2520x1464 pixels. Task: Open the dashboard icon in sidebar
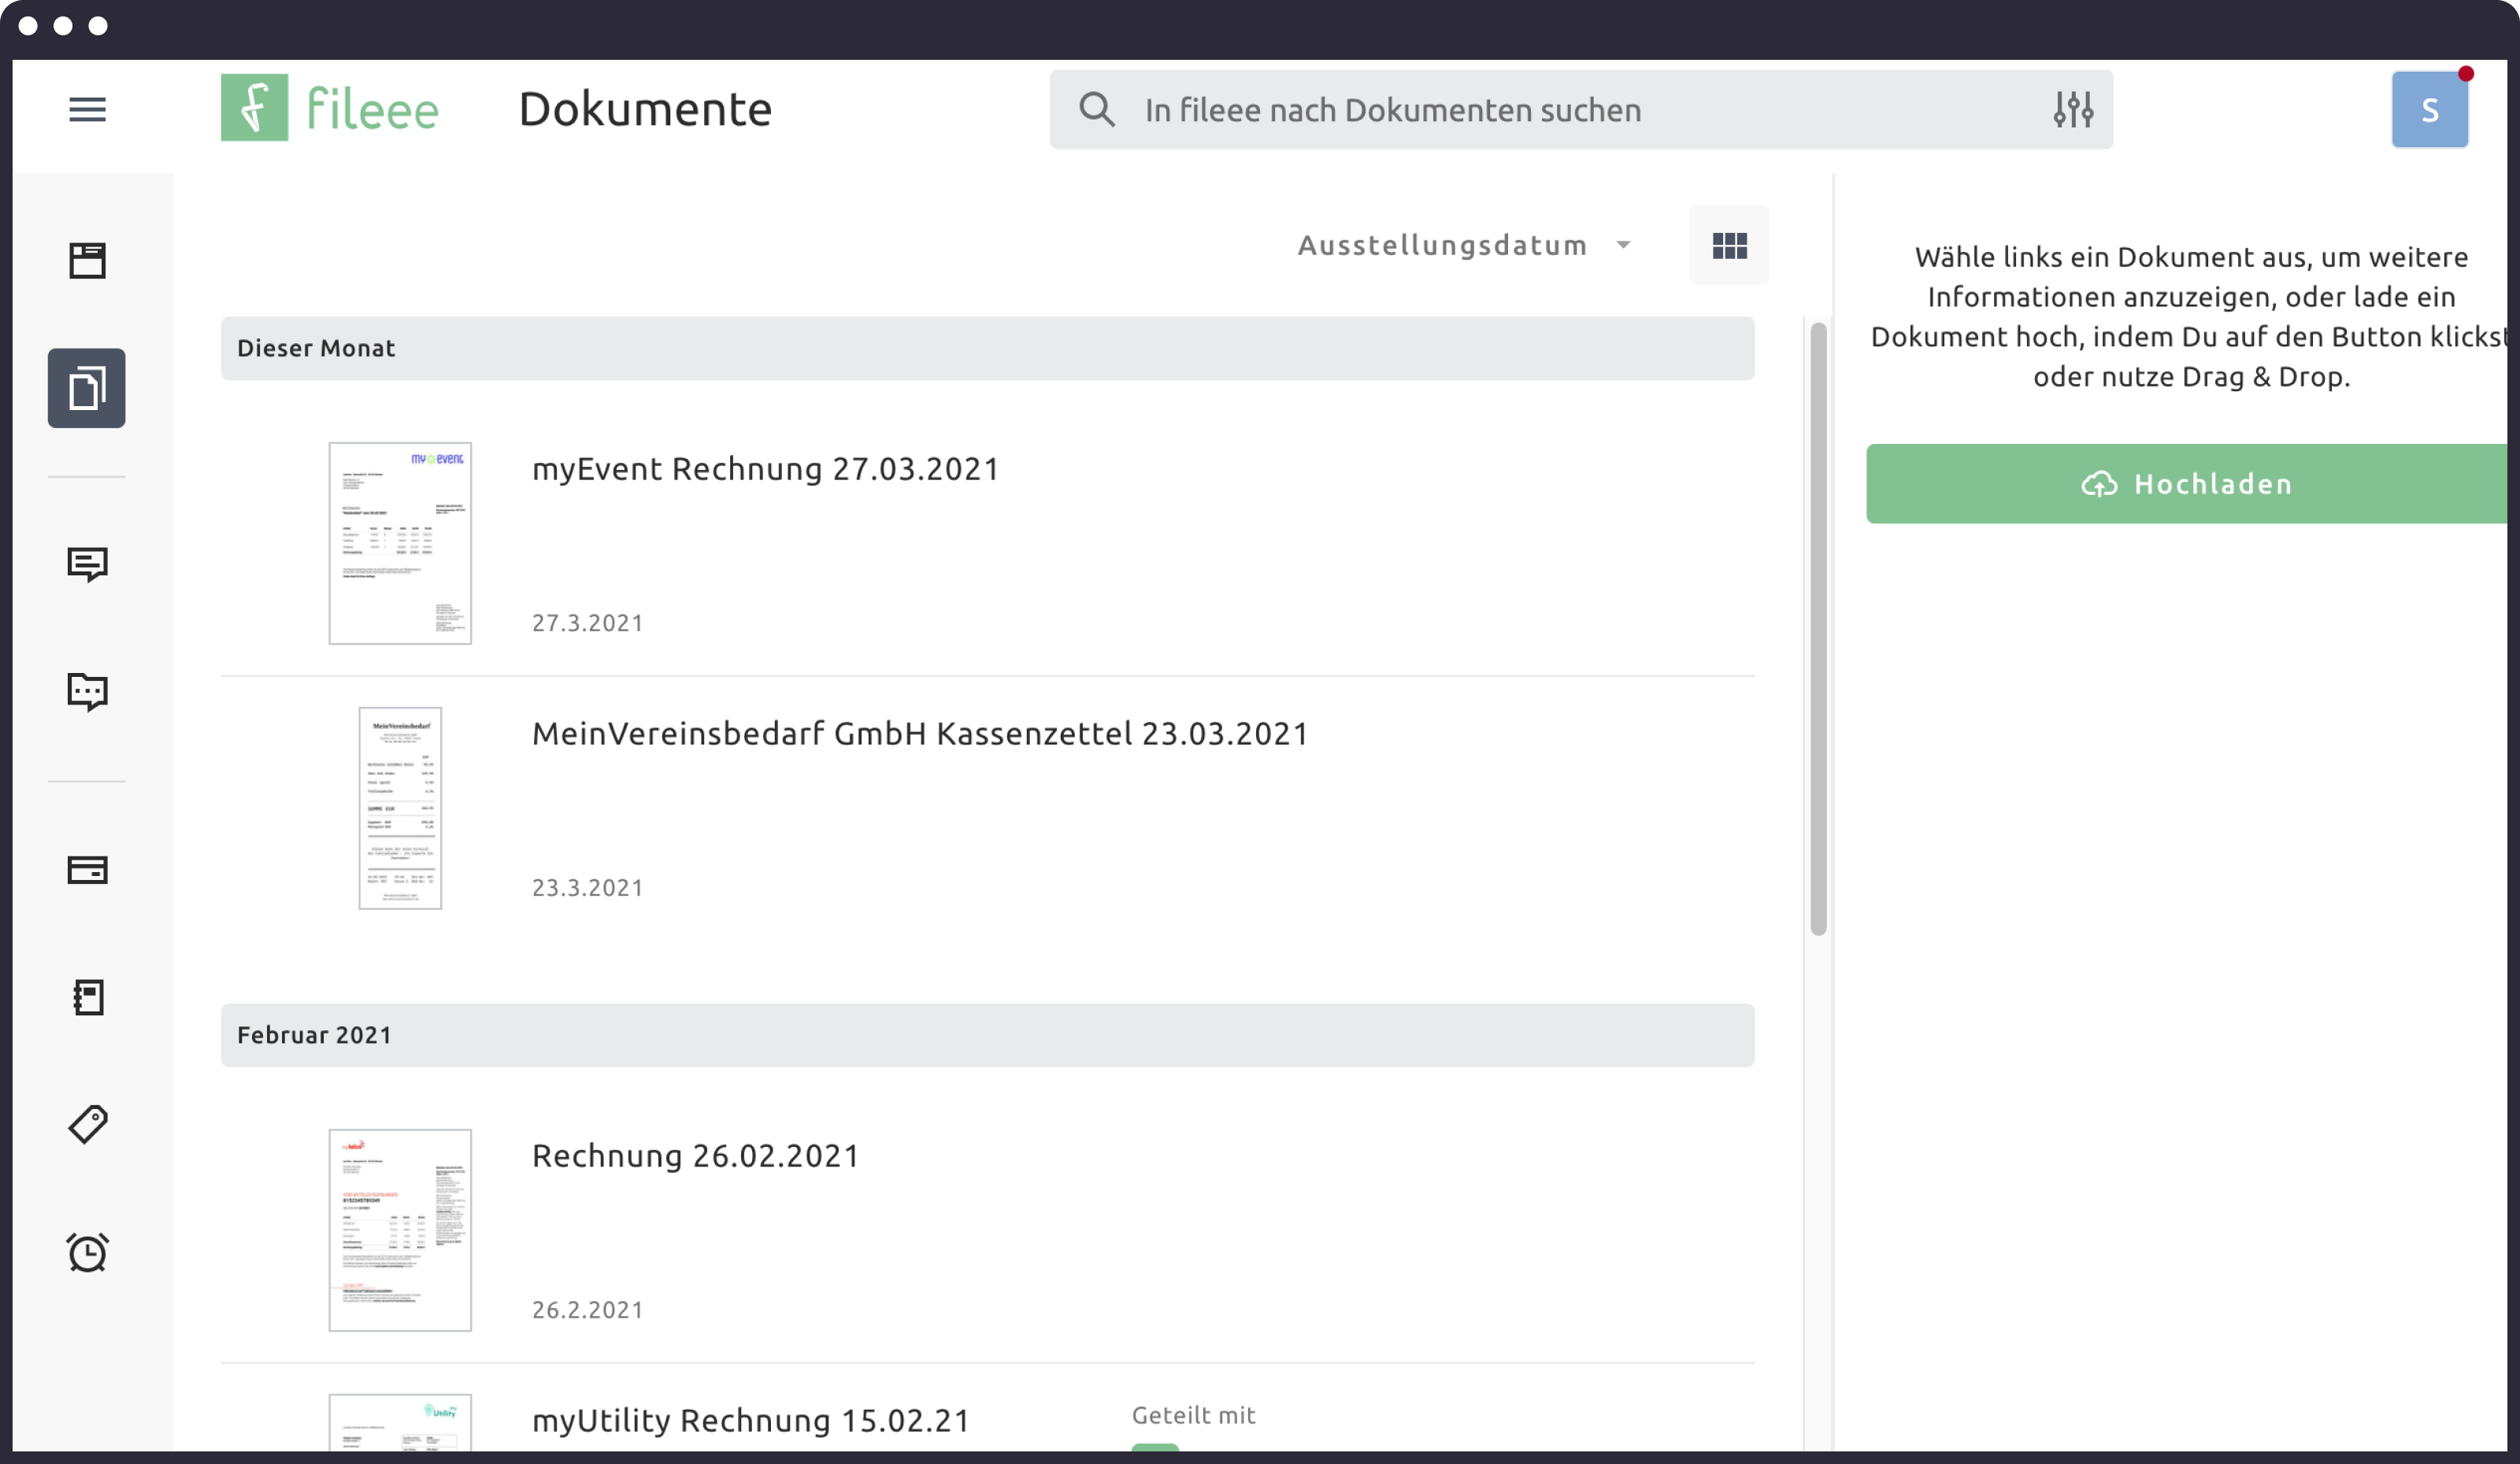[87, 261]
